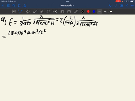Select the Eraser tool
The width and height of the screenshot is (135, 101).
[28, 12]
